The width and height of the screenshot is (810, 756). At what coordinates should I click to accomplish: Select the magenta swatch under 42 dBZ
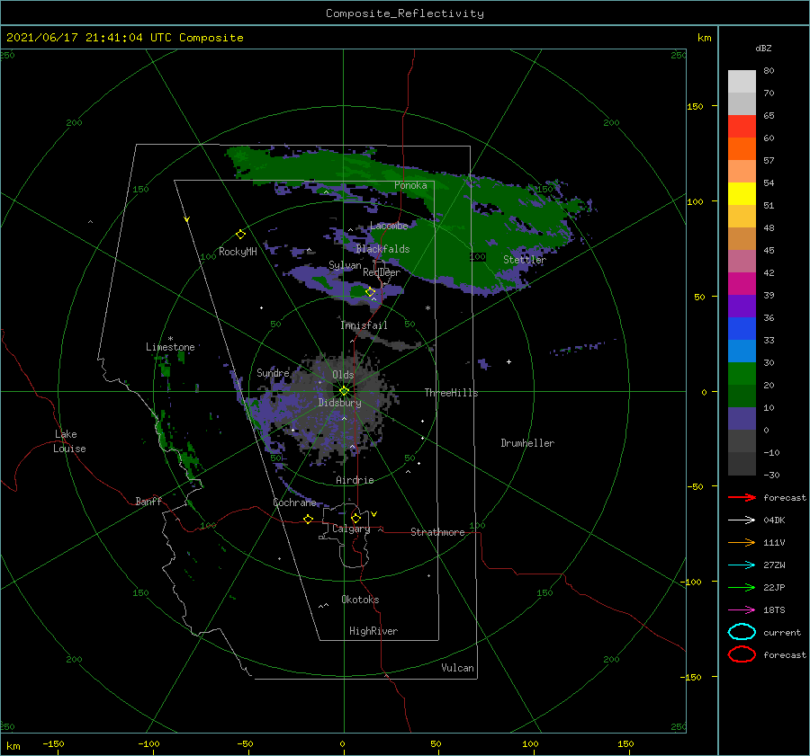click(742, 283)
